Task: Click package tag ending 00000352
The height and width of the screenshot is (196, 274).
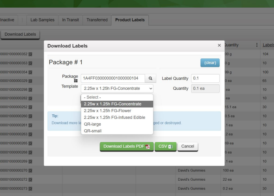Action: click(14, 54)
